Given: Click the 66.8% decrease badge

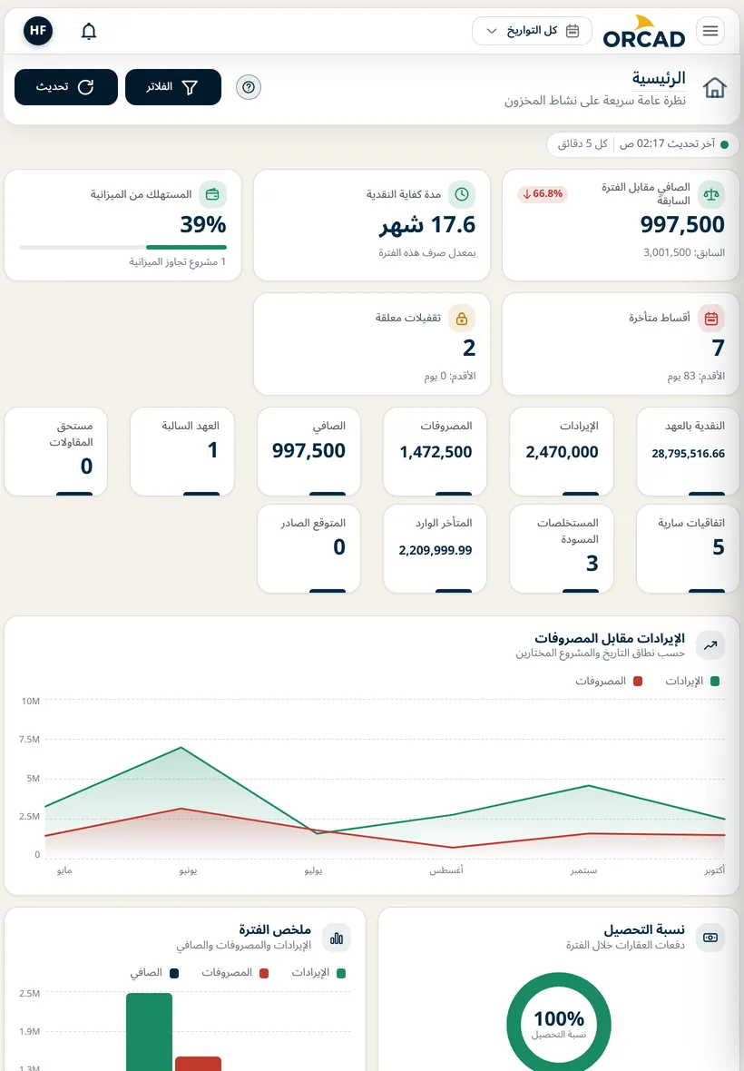Looking at the screenshot, I should pyautogui.click(x=543, y=194).
